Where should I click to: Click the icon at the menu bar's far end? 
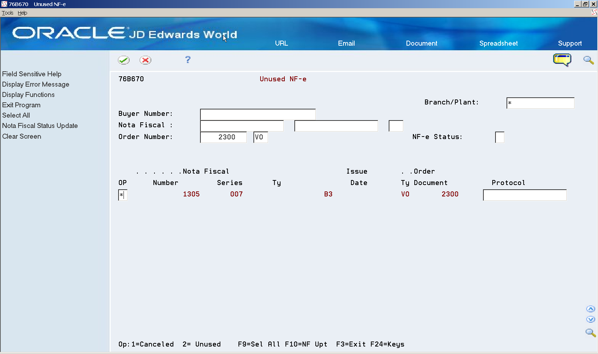pyautogui.click(x=594, y=12)
